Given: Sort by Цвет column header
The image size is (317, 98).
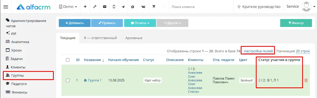Looking at the screenshot, I should pyautogui.click(x=243, y=60).
